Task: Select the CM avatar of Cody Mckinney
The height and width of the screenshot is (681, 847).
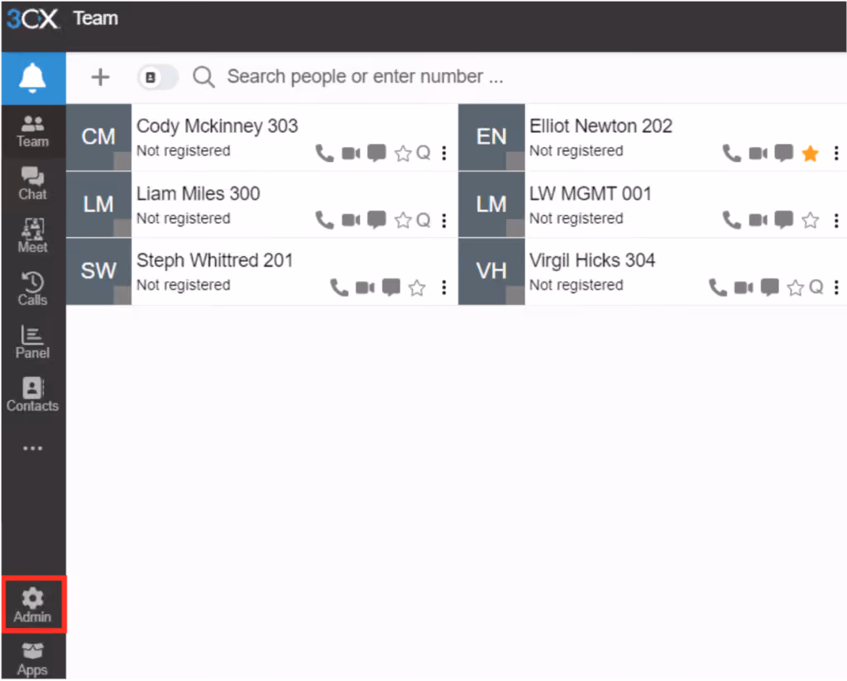Action: pyautogui.click(x=99, y=137)
